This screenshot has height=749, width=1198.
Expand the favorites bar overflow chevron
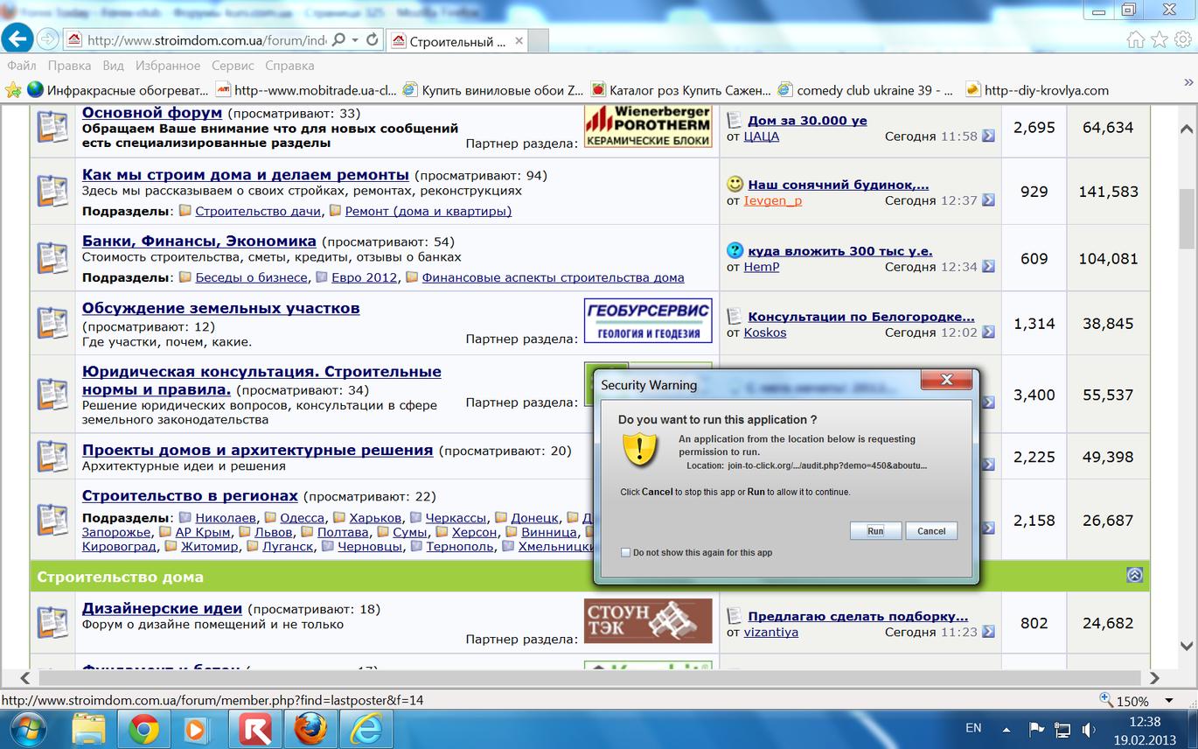pyautogui.click(x=1188, y=81)
